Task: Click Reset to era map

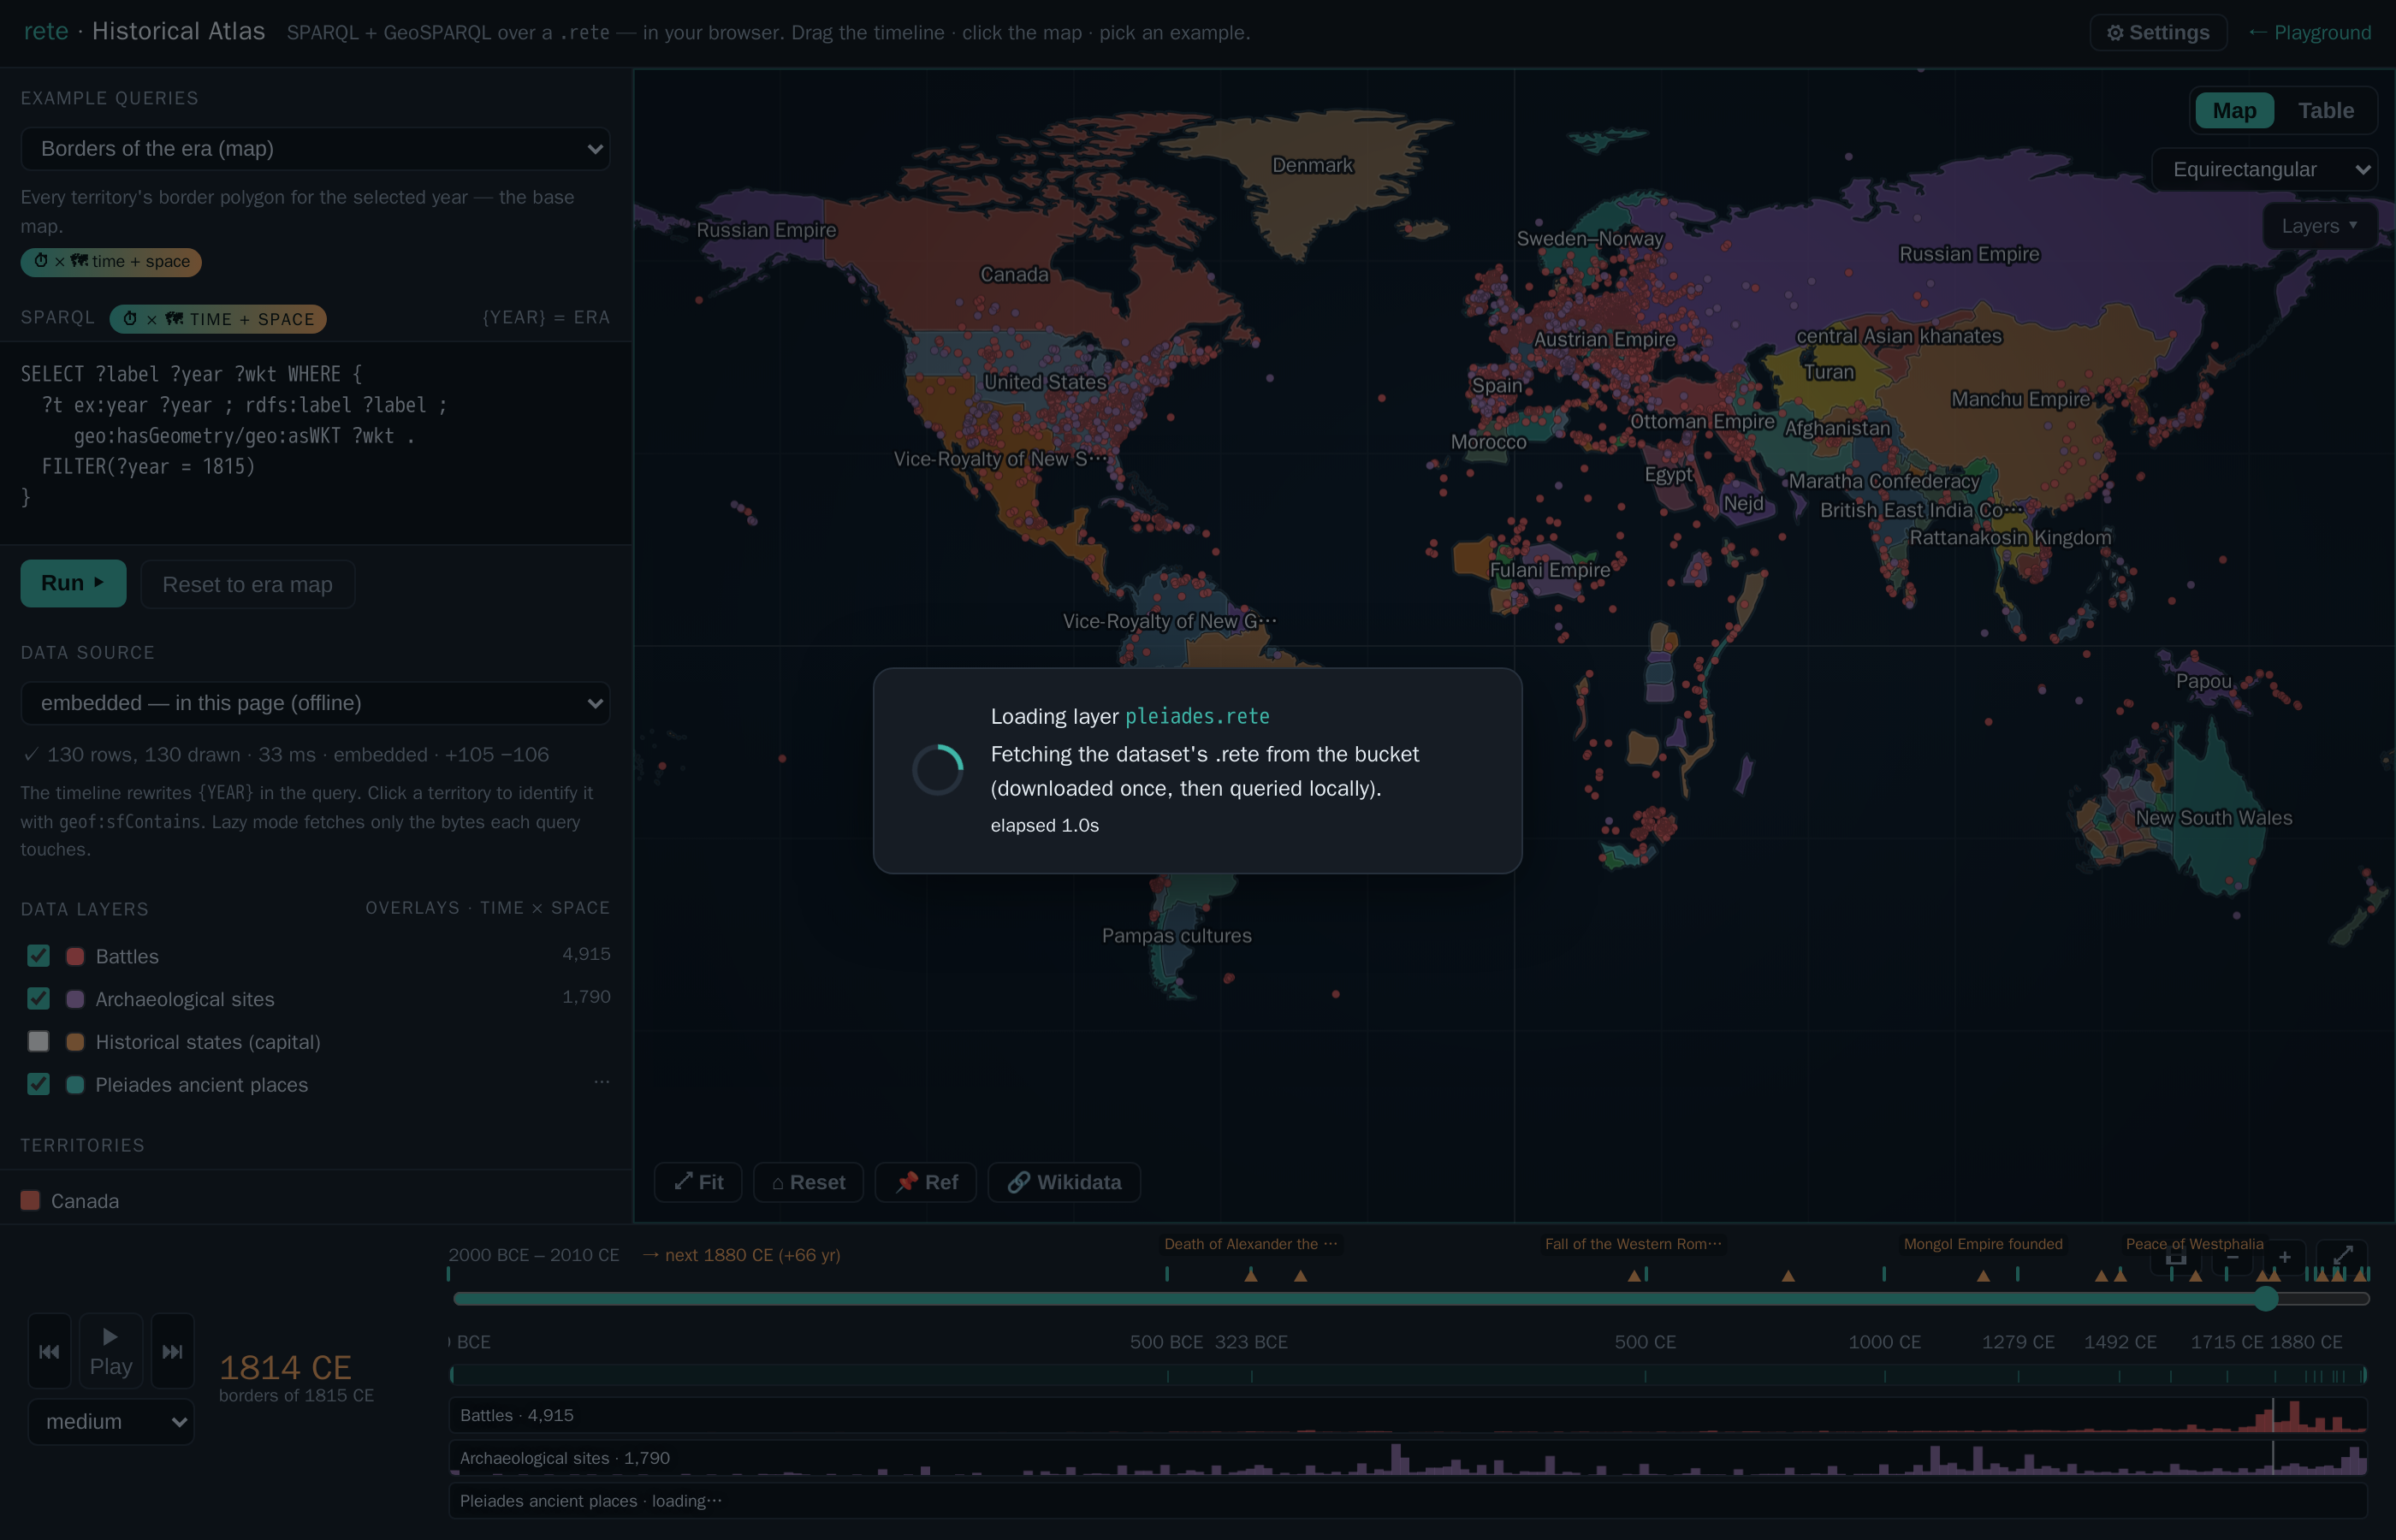Action: (247, 584)
